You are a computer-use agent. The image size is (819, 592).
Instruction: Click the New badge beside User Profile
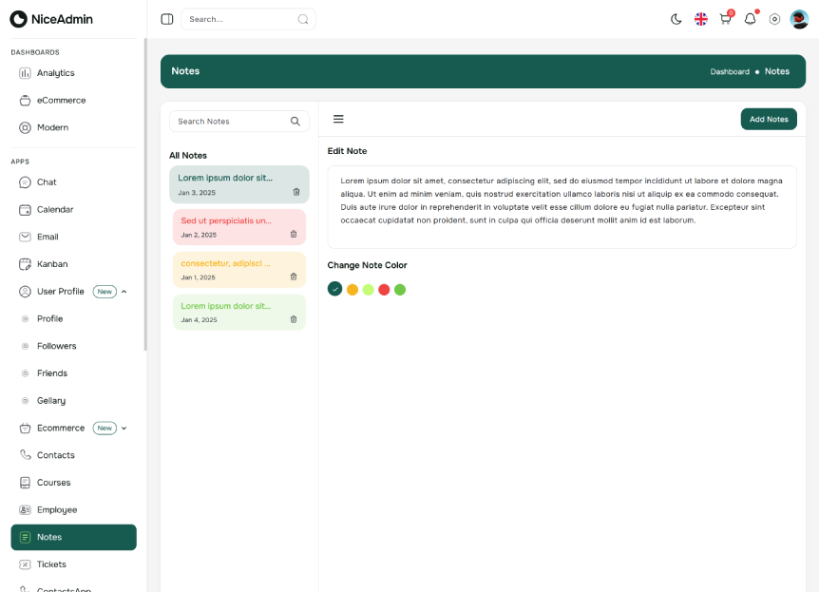pos(105,292)
